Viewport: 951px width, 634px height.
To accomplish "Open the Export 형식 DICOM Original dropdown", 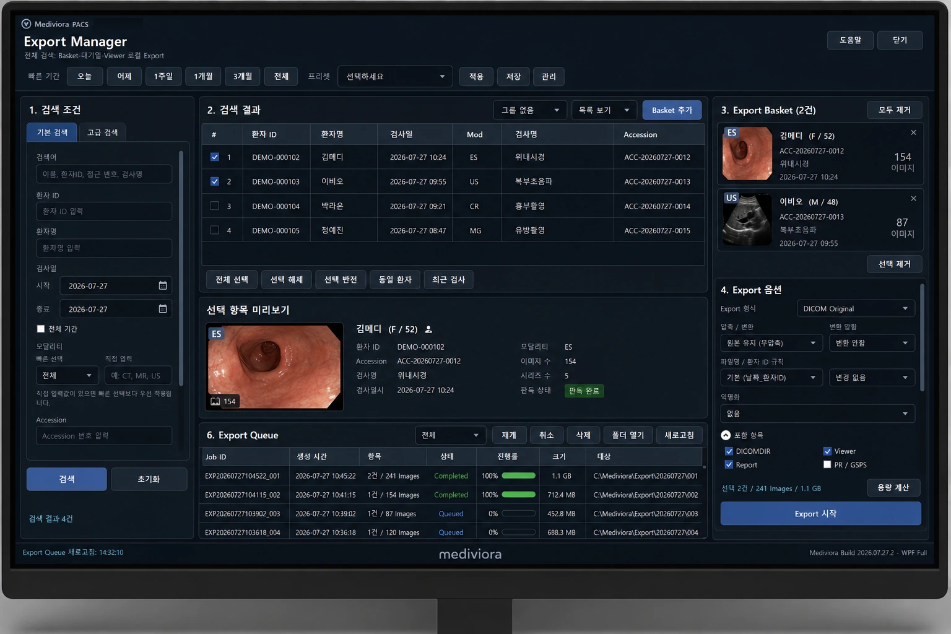I will point(856,308).
